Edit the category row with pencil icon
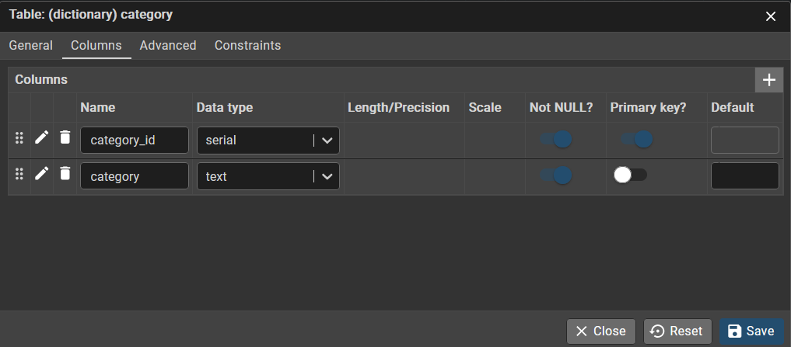This screenshot has width=791, height=347. point(42,173)
